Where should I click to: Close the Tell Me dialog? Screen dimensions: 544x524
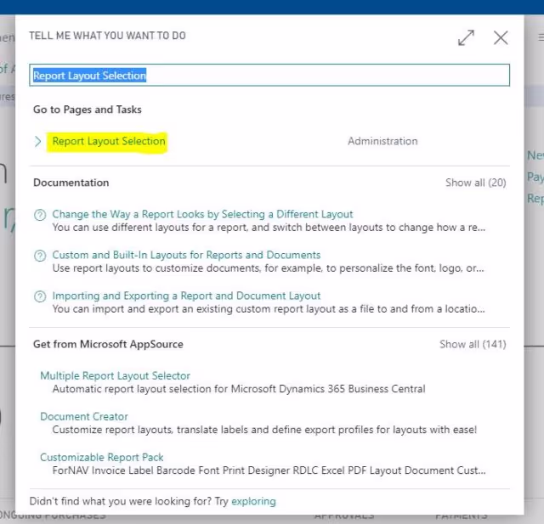pos(501,37)
